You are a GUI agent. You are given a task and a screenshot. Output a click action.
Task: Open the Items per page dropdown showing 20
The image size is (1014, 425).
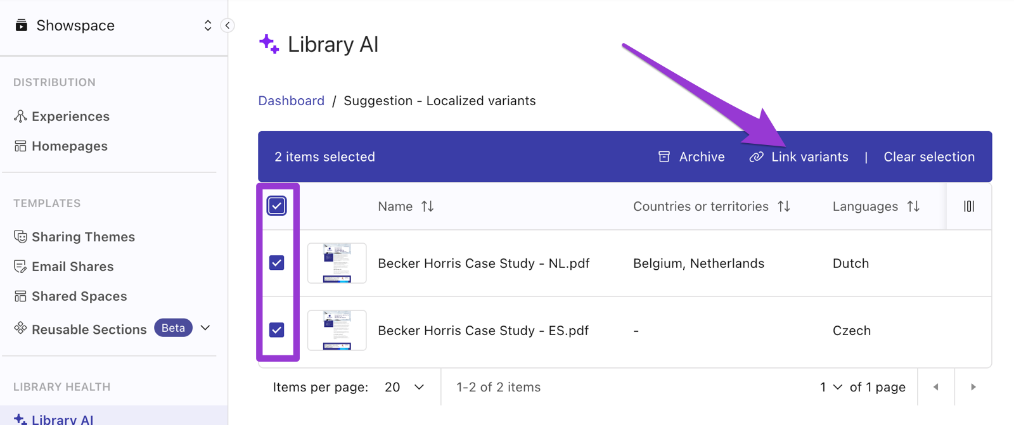coord(404,387)
